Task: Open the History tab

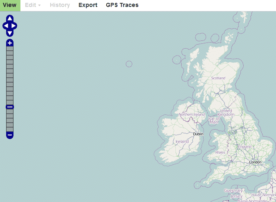Action: click(60, 5)
